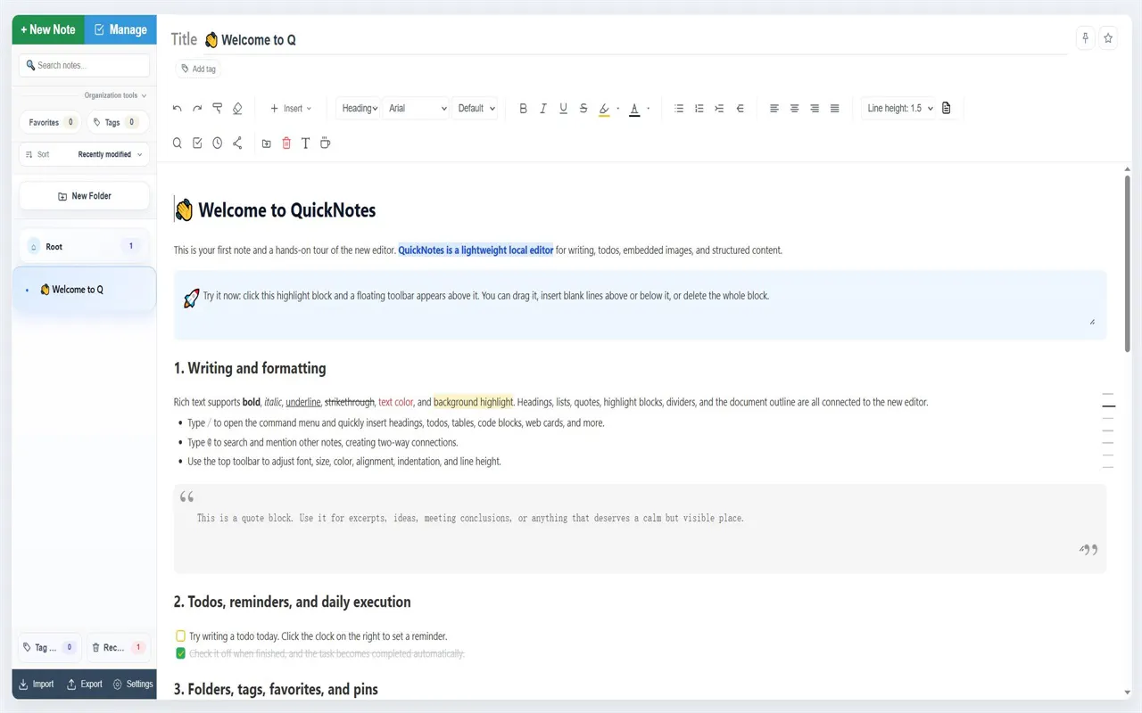Click Import in the bottom bar
1142x713 pixels.
[x=37, y=684]
